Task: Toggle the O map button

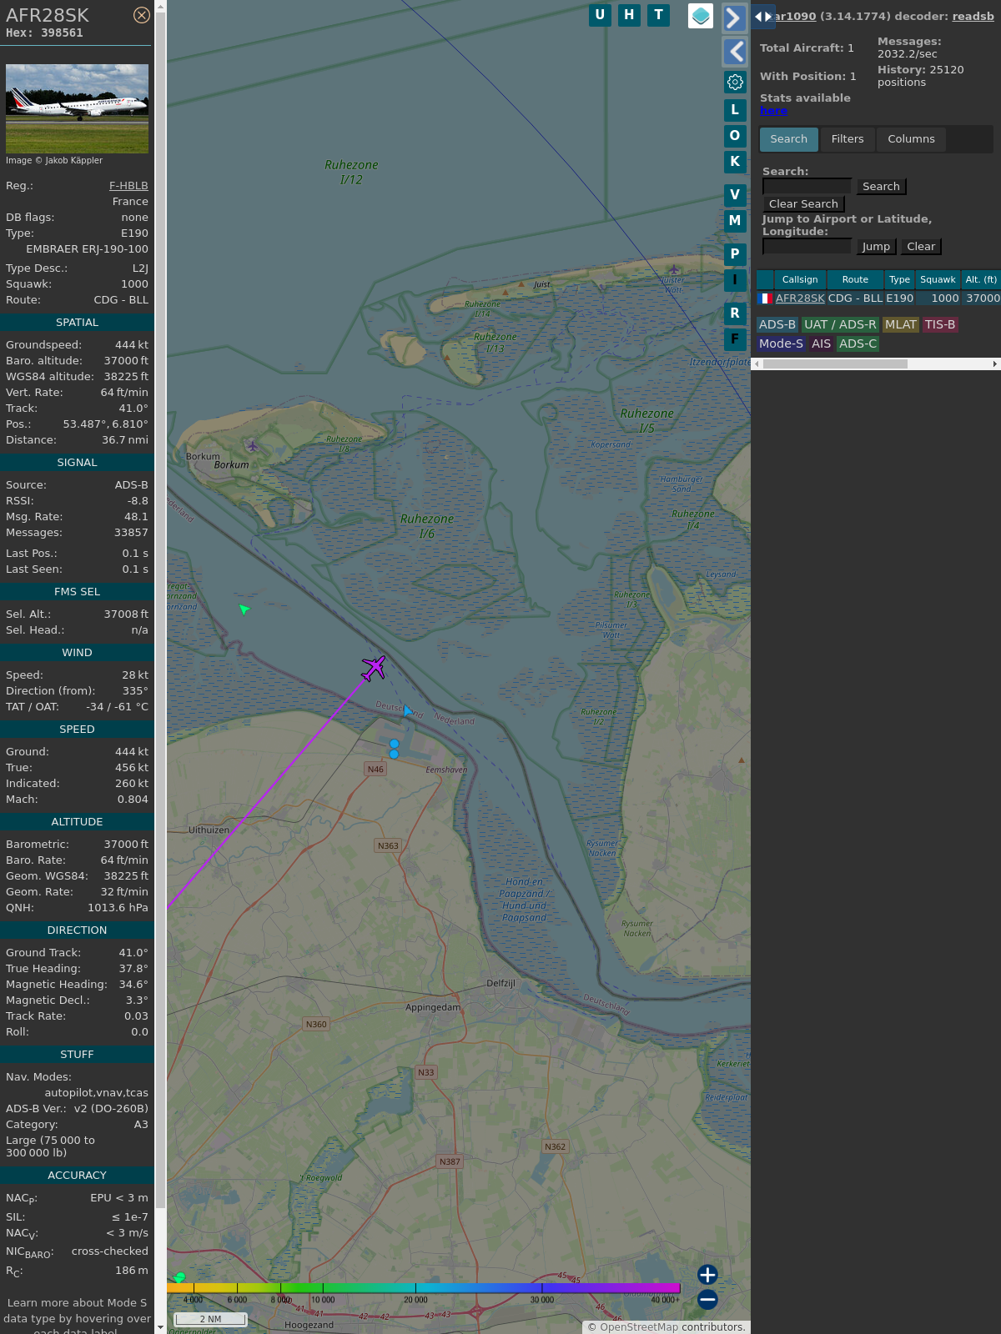Action: 735,136
